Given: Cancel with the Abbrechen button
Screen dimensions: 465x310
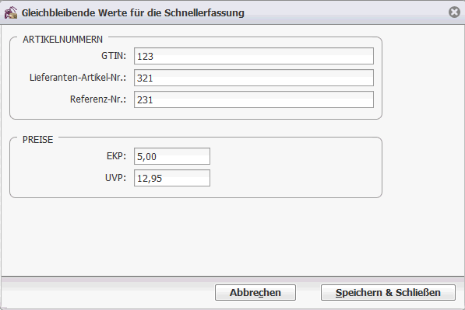Looking at the screenshot, I should click(x=255, y=293).
